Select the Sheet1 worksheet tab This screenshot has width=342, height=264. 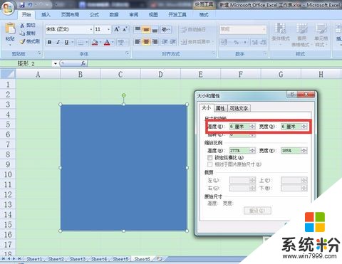tap(34, 259)
